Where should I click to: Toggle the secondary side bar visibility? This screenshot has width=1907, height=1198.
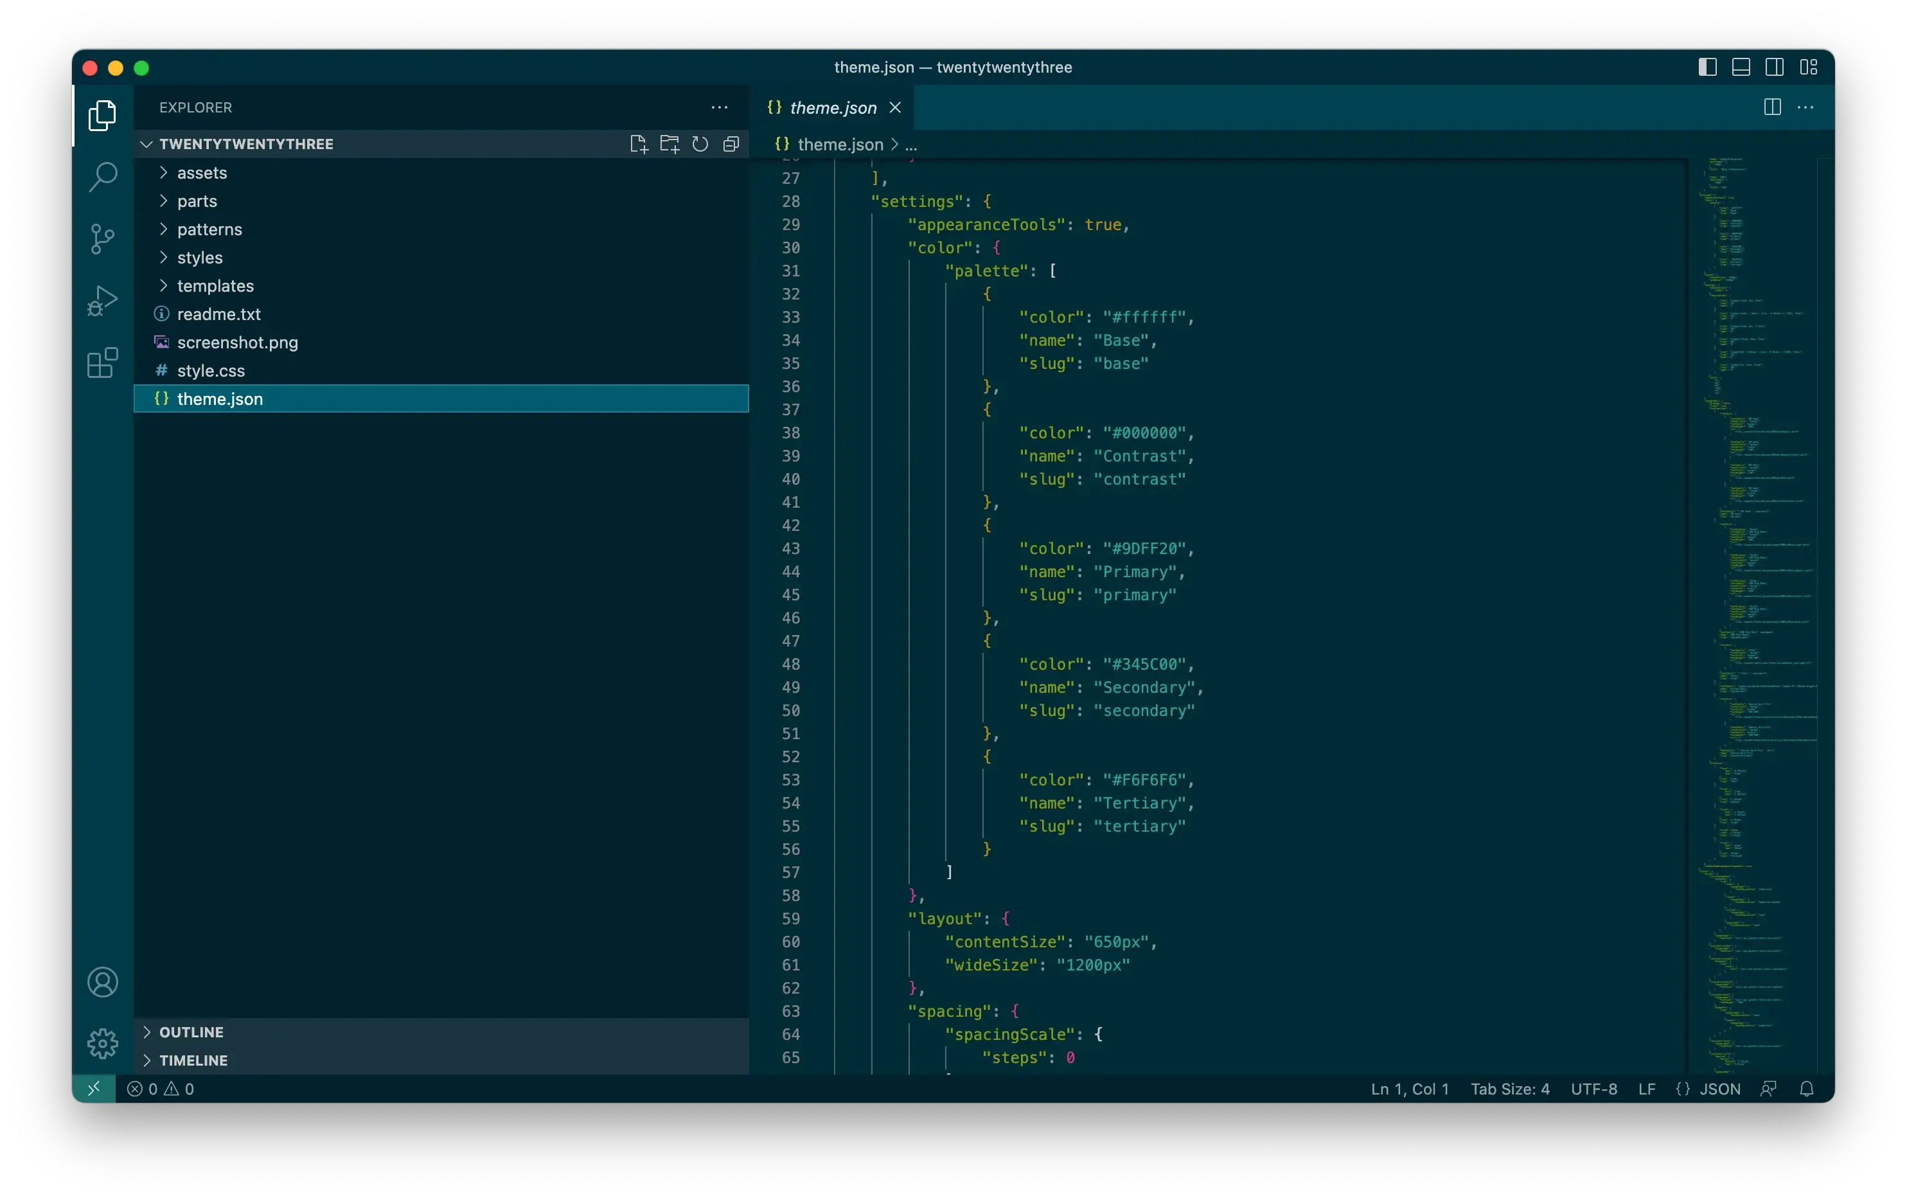(1775, 67)
